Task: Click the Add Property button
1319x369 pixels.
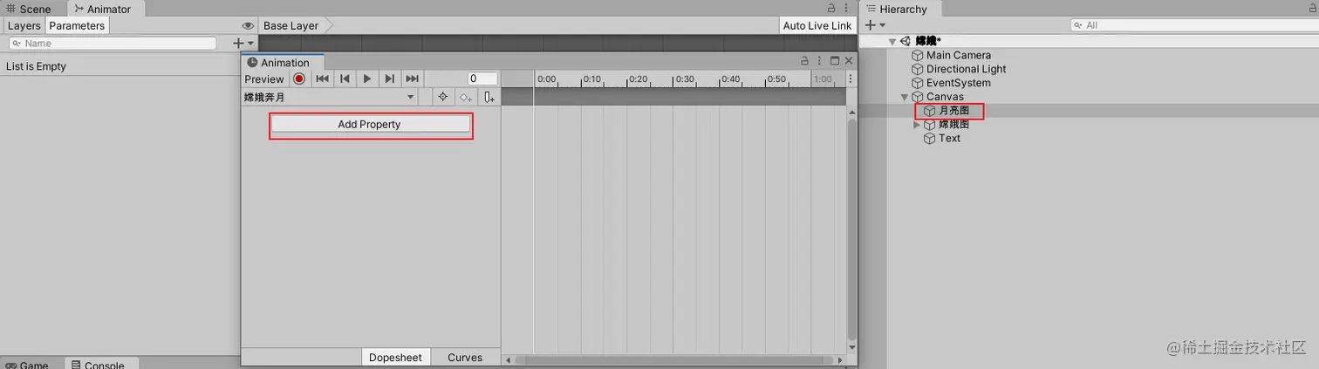Action: (x=370, y=125)
